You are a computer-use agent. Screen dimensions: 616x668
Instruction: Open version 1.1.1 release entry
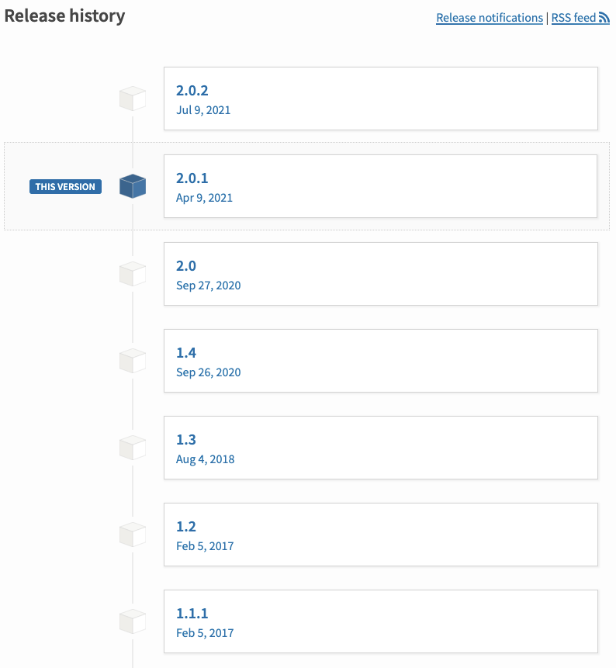(380, 621)
